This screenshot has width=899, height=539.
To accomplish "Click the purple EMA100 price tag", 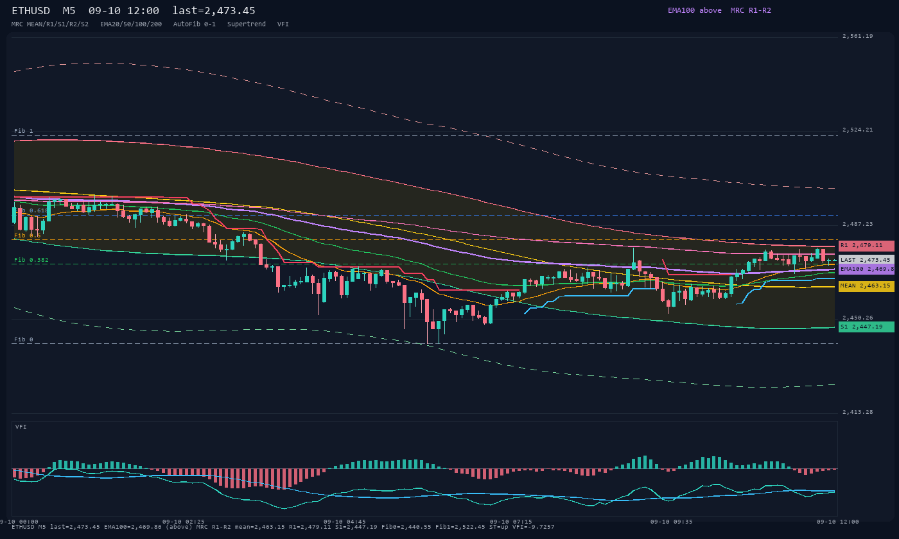I will click(866, 269).
